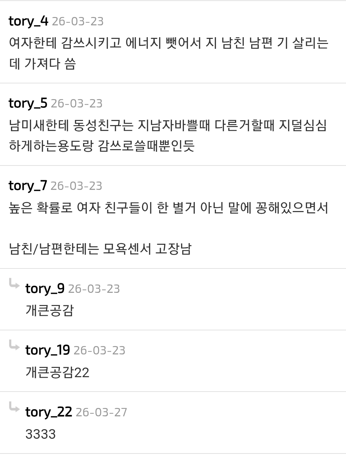The width and height of the screenshot is (346, 458).
Task: Click the reply arrow icon beside tory_9
Action: coord(14,284)
